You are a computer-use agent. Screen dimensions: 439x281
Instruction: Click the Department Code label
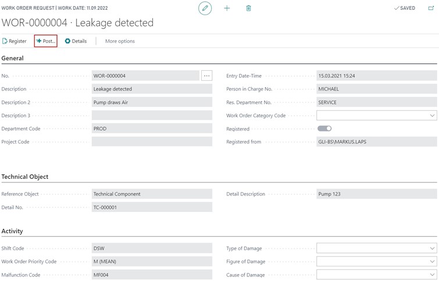tap(21, 129)
